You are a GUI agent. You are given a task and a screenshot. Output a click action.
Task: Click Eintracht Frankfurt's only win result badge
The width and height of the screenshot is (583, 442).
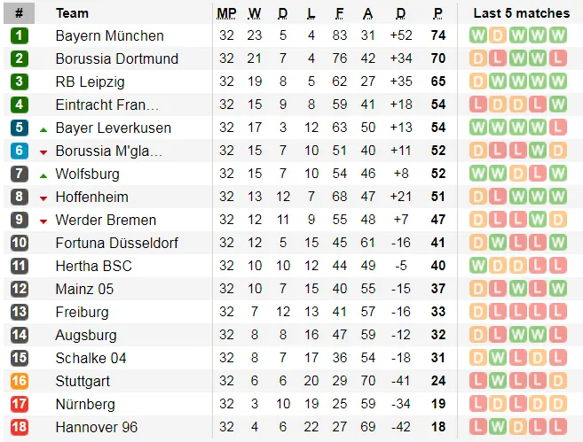[x=557, y=105]
